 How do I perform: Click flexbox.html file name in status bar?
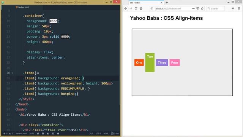click(x=21, y=134)
